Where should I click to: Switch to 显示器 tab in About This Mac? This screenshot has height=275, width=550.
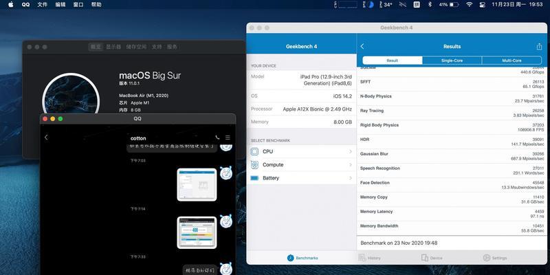click(113, 47)
